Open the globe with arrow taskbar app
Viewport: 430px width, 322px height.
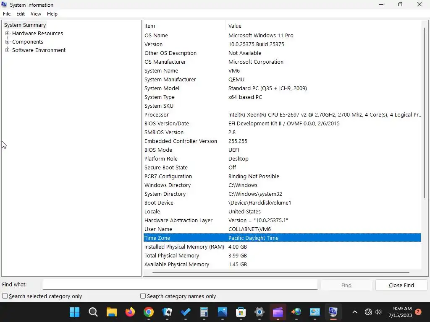296,312
